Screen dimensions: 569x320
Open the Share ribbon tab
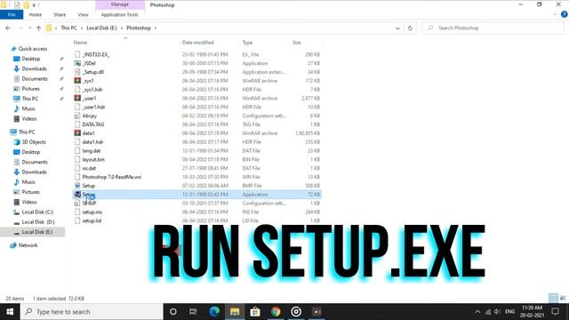pyautogui.click(x=60, y=14)
